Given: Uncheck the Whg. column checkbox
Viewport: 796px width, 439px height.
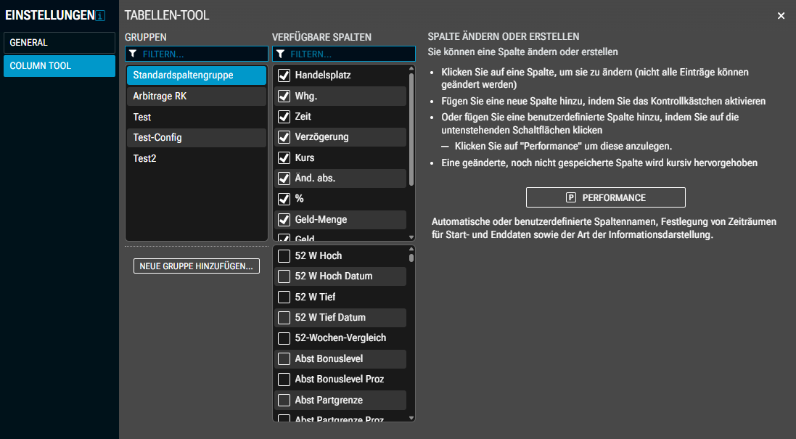Looking at the screenshot, I should 284,96.
